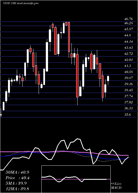Click the 40.58 price axis label
Viewport: 138px width, 193px height.
[x=128, y=72]
